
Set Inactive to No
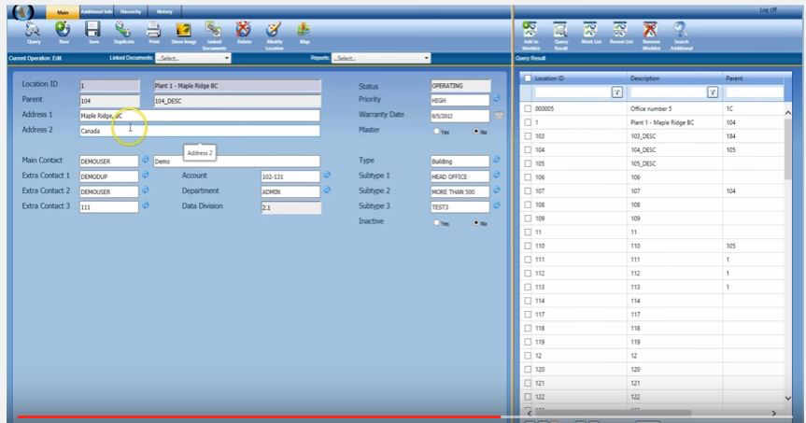click(x=476, y=222)
